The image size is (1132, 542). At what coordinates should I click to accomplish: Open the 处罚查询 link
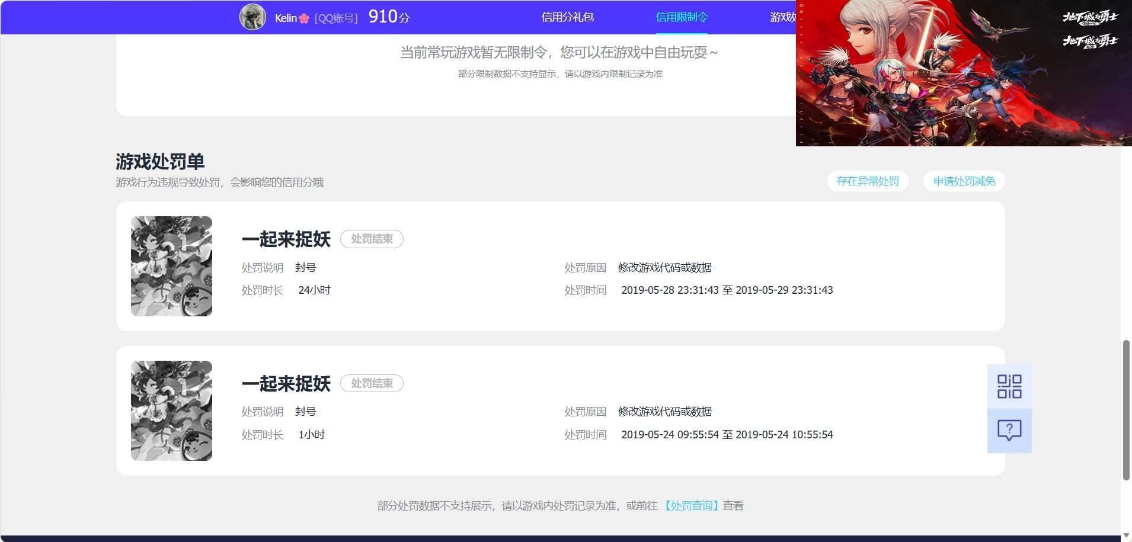[690, 505]
